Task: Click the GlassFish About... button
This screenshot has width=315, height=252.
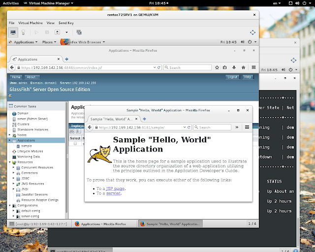Action: (32, 77)
